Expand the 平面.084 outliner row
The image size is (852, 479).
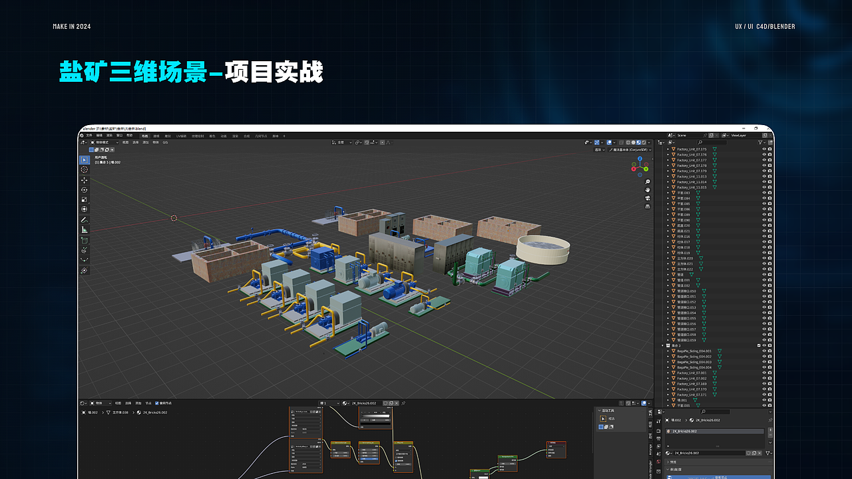coord(668,198)
